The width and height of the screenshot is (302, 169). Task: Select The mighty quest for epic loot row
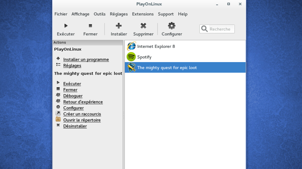click(185, 67)
